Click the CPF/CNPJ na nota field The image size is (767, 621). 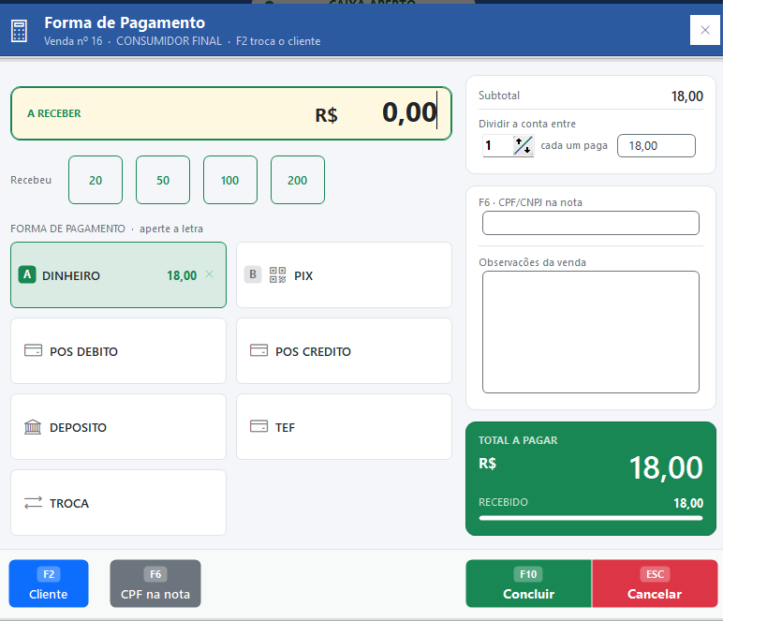tap(590, 223)
